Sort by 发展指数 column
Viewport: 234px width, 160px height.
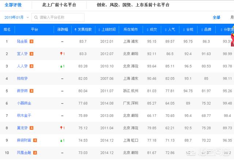[83, 29]
